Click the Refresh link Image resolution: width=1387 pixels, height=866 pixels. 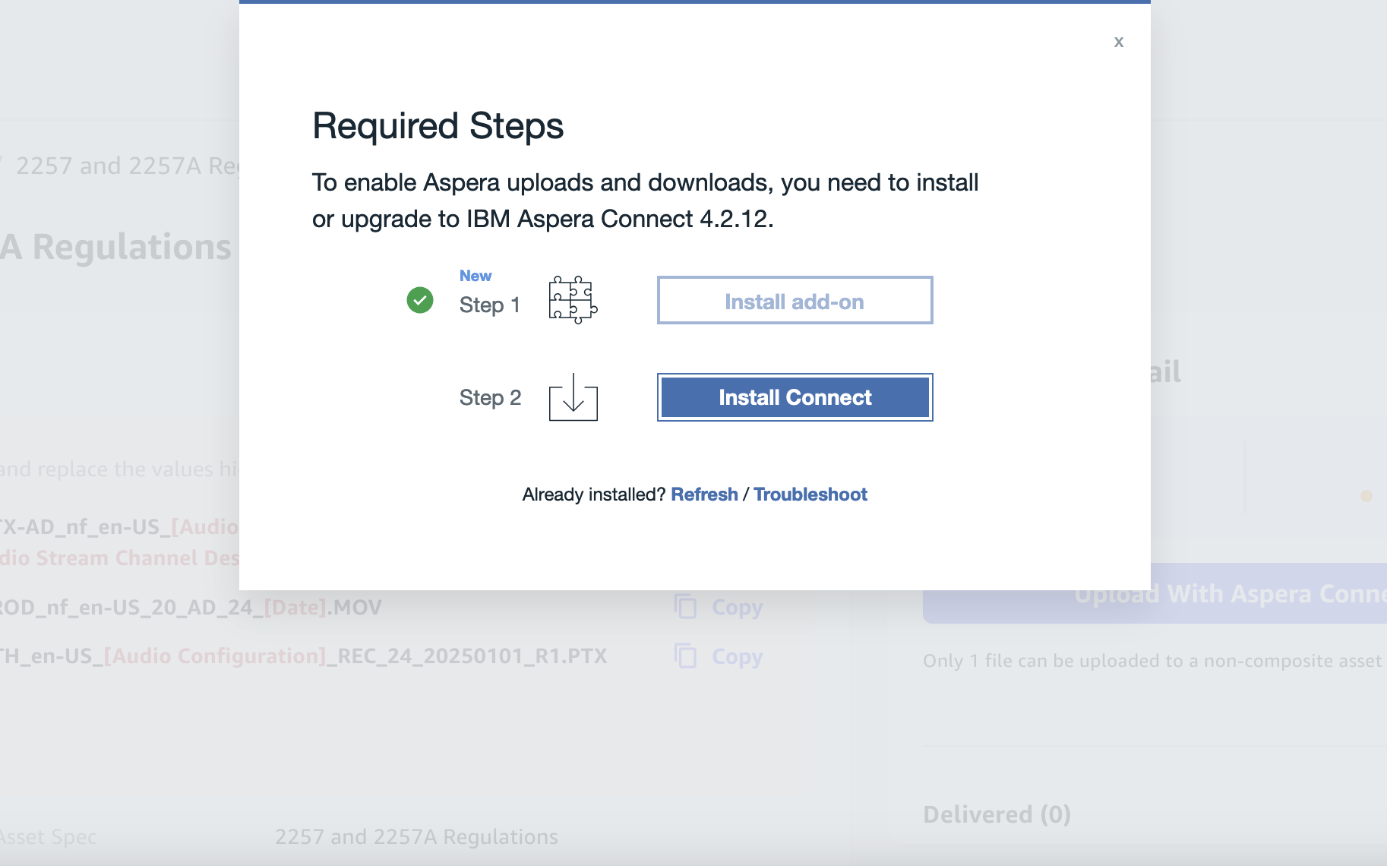point(704,495)
